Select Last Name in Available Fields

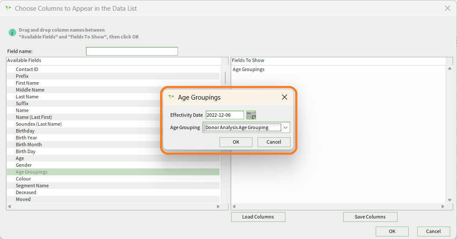click(113, 97)
